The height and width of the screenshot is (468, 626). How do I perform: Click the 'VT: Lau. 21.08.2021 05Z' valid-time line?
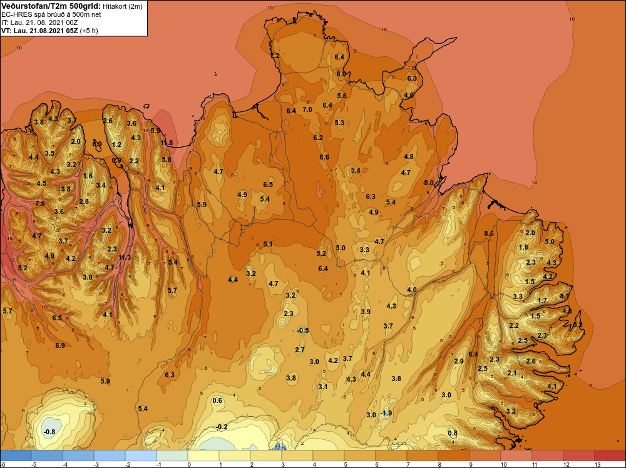pyautogui.click(x=39, y=31)
